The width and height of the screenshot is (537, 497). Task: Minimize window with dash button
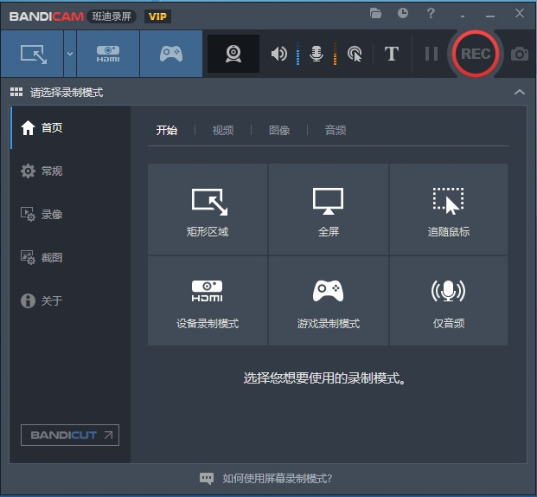490,16
